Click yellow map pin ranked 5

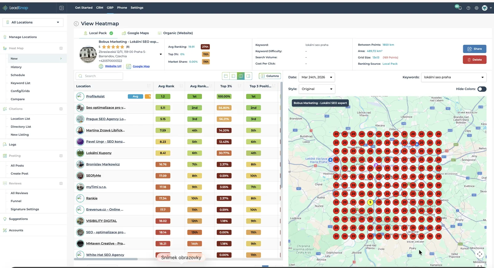(370, 202)
